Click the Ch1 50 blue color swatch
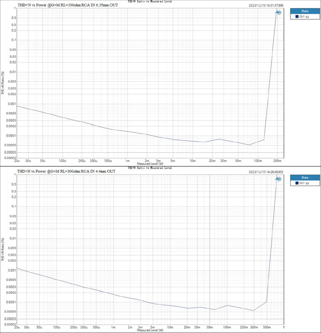The height and width of the screenshot is (333, 321). 297,183
